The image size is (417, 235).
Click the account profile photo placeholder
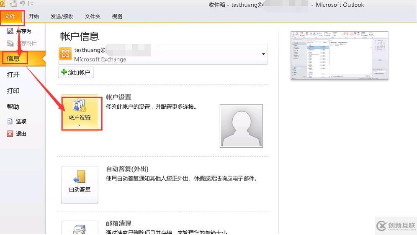(241, 126)
